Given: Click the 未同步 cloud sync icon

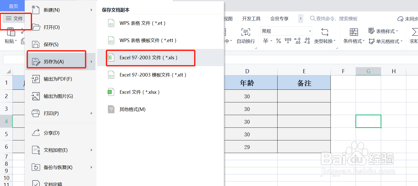Looking at the screenshot, I should 400,19.
